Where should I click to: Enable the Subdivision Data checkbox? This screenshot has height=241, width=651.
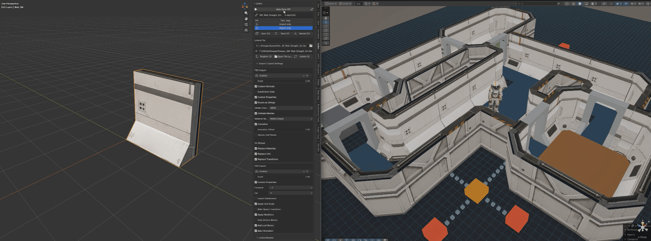point(256,92)
